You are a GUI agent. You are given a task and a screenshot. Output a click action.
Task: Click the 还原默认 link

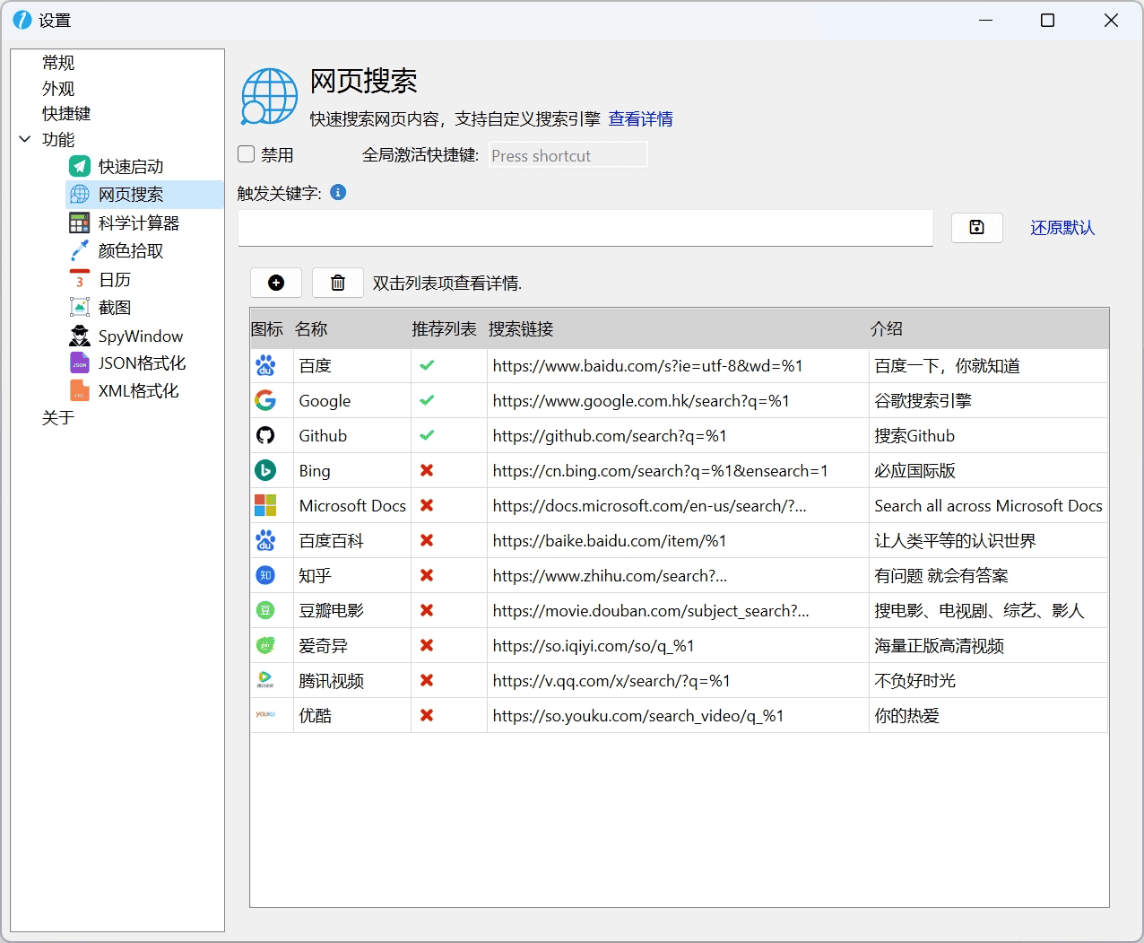point(1062,228)
